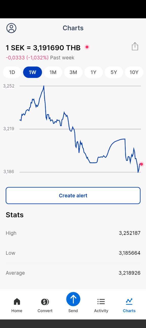
Task: Show the 1Y chart range
Action: pos(94,72)
